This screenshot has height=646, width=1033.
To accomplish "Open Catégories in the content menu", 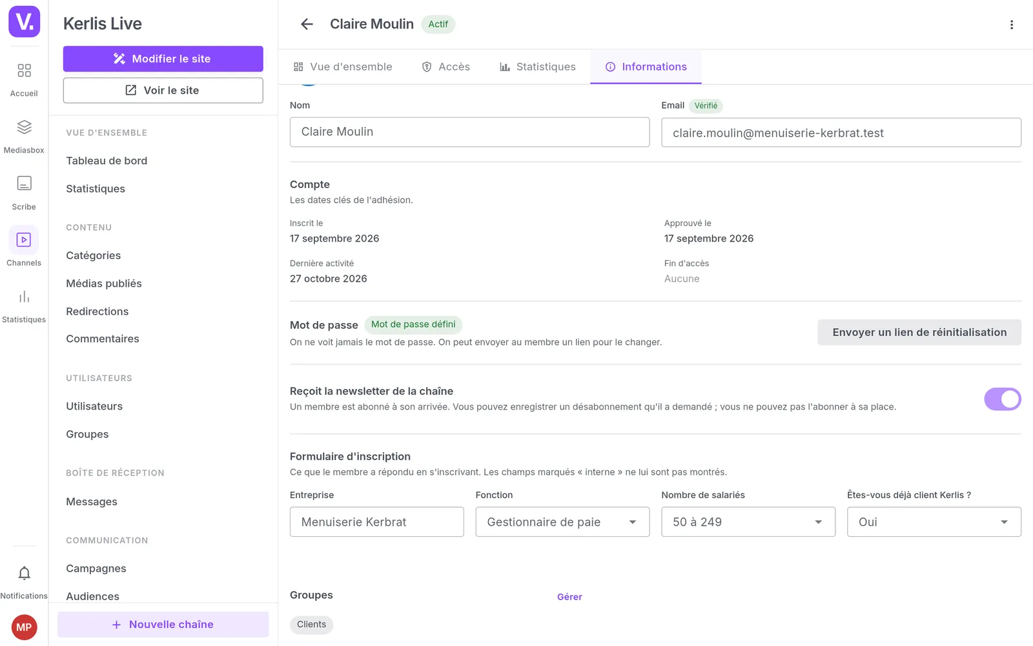I will [x=94, y=255].
